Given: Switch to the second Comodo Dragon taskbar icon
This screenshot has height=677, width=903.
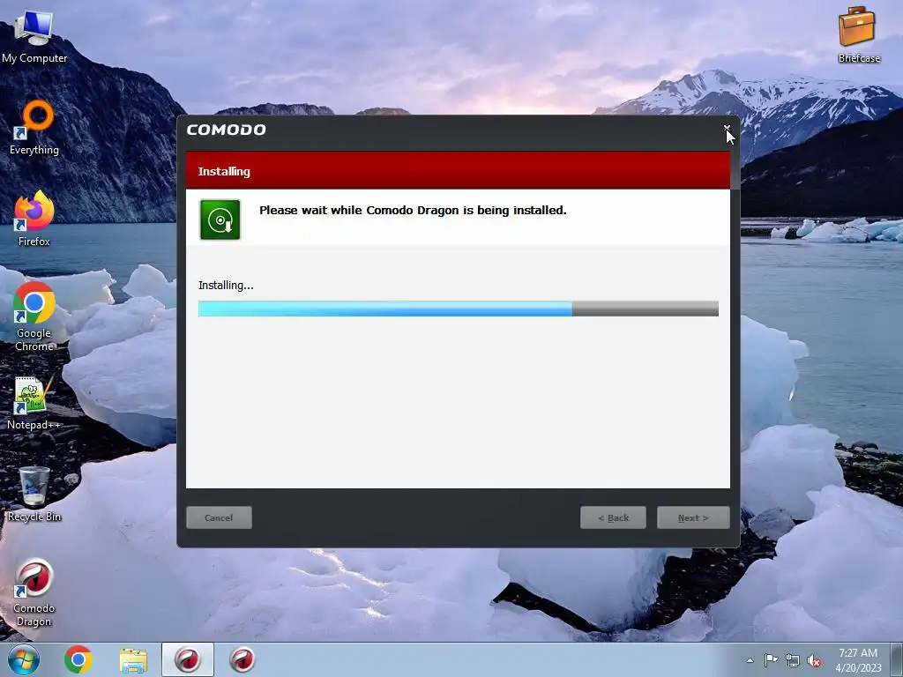Looking at the screenshot, I should (x=243, y=659).
